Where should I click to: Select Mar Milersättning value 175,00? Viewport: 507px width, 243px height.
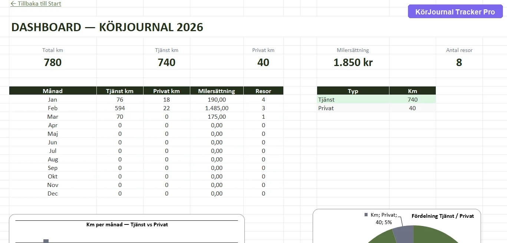point(217,116)
